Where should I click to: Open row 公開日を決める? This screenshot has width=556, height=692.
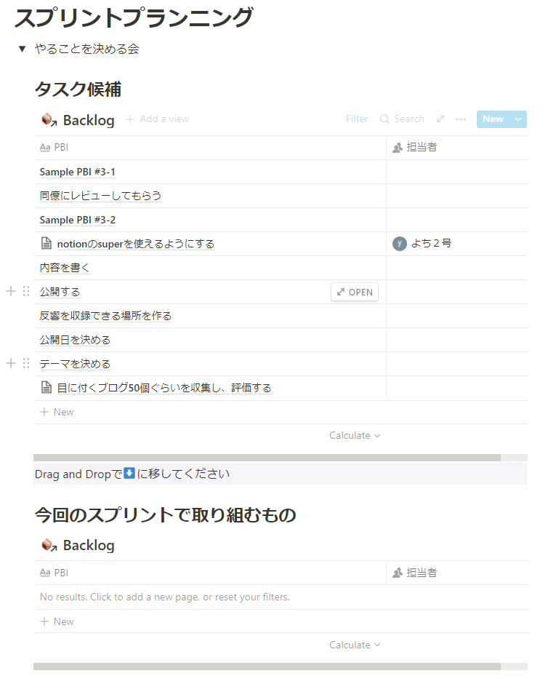[75, 341]
